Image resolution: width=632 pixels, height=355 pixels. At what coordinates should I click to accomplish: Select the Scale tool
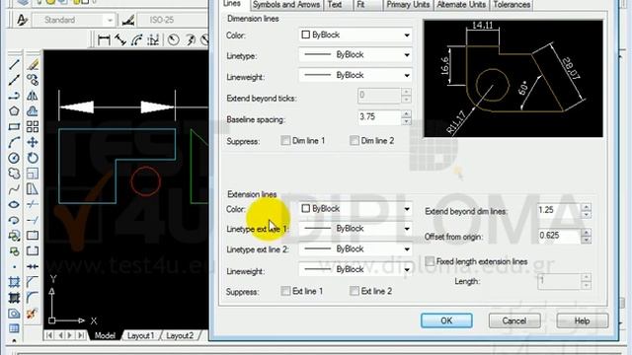[33, 174]
